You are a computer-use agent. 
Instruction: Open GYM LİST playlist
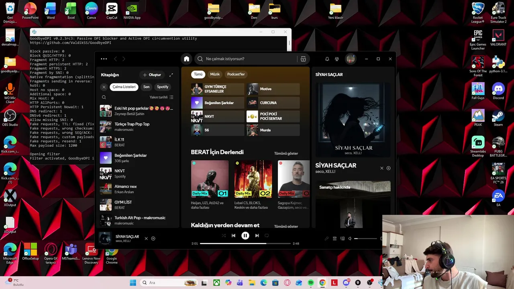tap(137, 205)
